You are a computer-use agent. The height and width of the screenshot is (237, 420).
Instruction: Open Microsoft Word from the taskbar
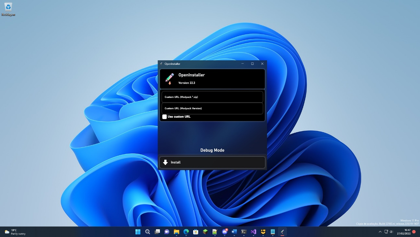(x=234, y=232)
